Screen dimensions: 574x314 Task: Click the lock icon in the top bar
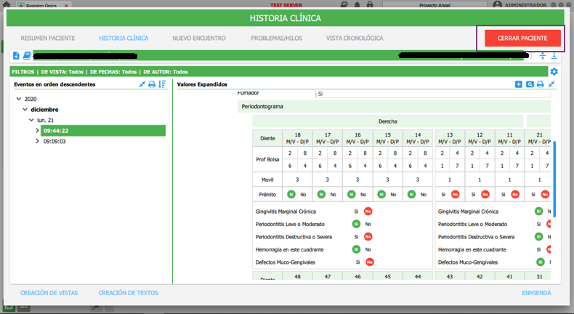(x=370, y=4)
